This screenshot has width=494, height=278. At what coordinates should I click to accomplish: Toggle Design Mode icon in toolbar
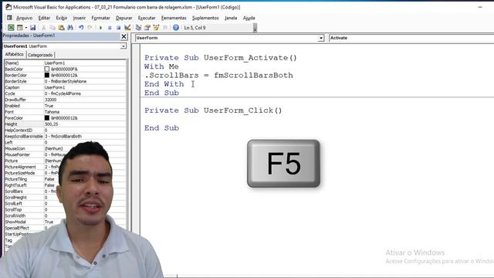point(127,28)
